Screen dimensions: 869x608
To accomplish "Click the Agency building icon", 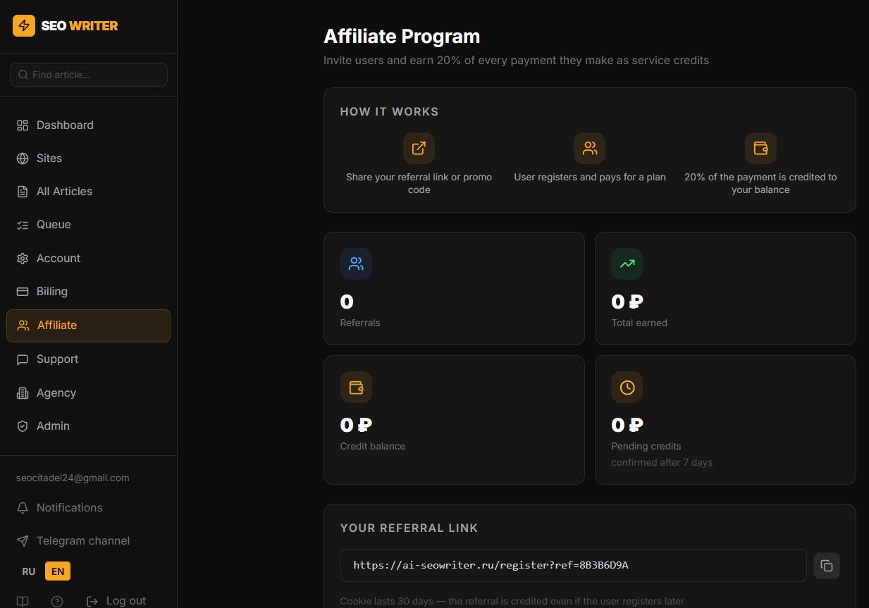I will [x=23, y=393].
